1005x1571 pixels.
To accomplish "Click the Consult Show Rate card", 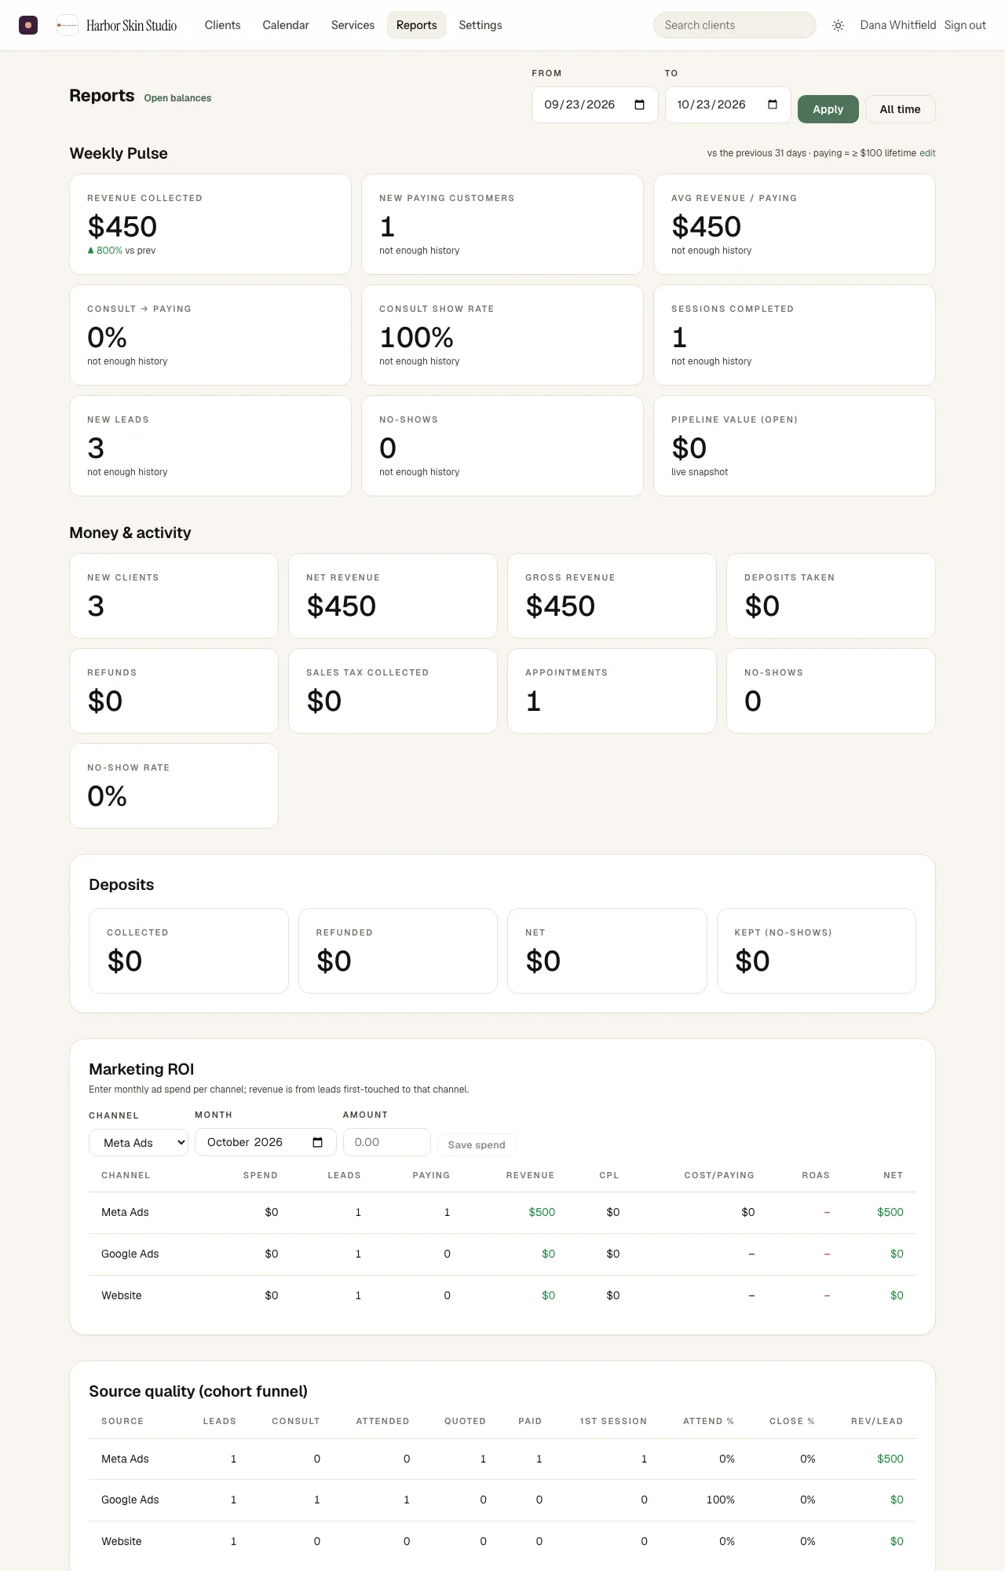I will tap(502, 335).
